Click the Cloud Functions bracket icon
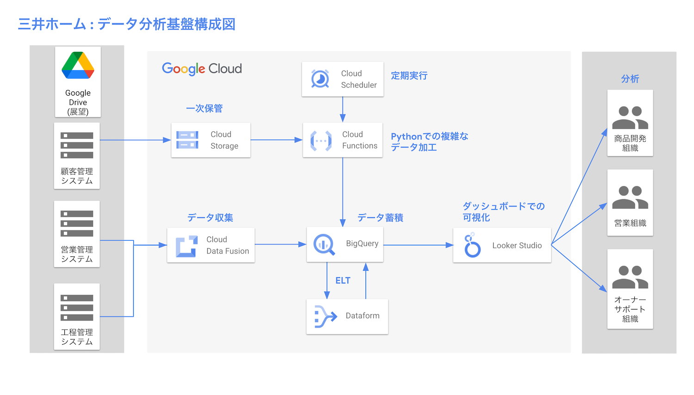The image size is (694, 395). tap(321, 140)
